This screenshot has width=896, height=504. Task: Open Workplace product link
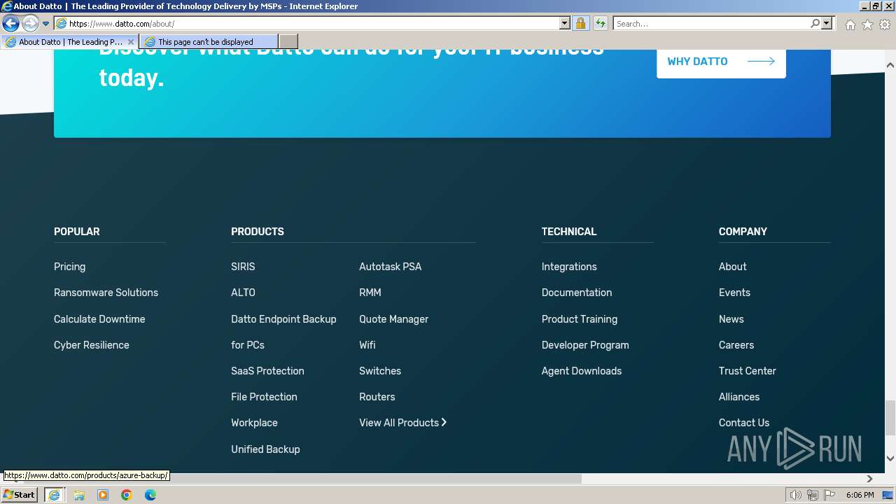[x=254, y=423]
